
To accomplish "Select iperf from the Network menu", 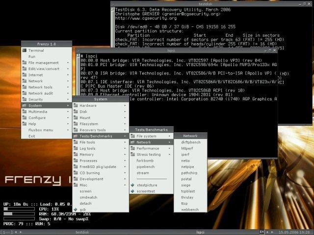I will pyautogui.click(x=186, y=154).
